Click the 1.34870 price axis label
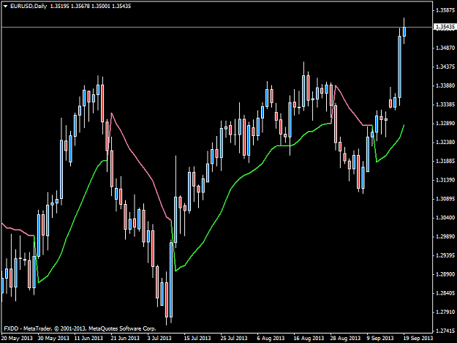Viewport: 457px width, 343px height. [445, 48]
